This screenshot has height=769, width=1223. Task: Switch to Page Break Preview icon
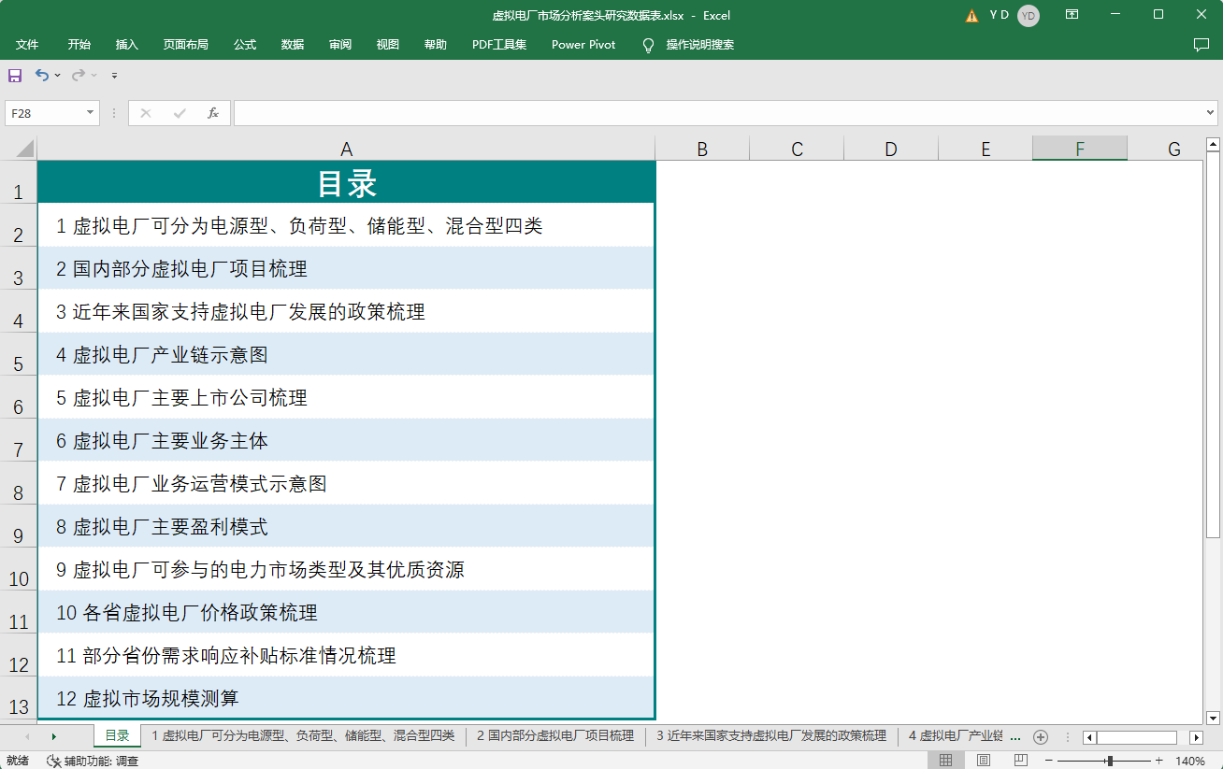1021,761
